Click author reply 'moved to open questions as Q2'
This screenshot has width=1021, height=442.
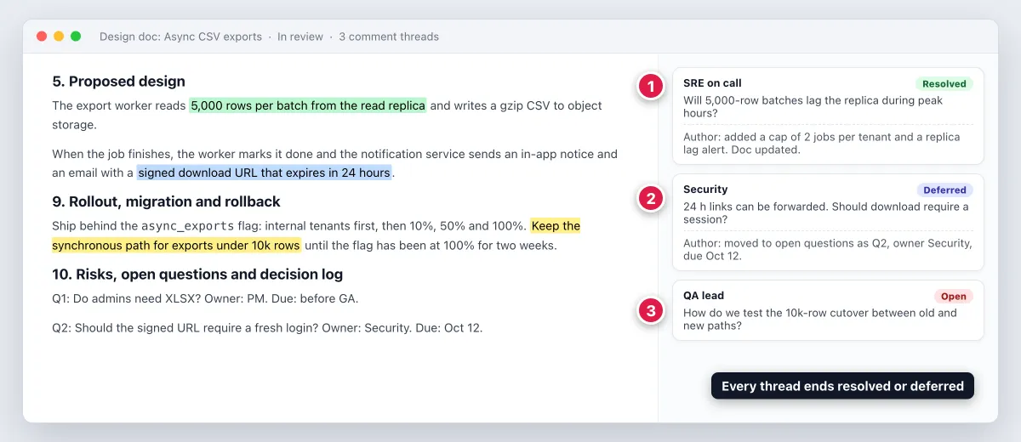pyautogui.click(x=827, y=249)
